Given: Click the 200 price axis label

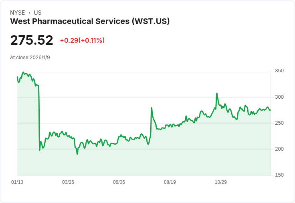Looking at the screenshot, I should [279, 149].
